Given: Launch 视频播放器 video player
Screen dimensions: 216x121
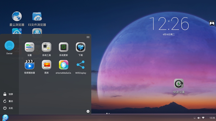Looking at the screenshot, I should pos(29,65).
